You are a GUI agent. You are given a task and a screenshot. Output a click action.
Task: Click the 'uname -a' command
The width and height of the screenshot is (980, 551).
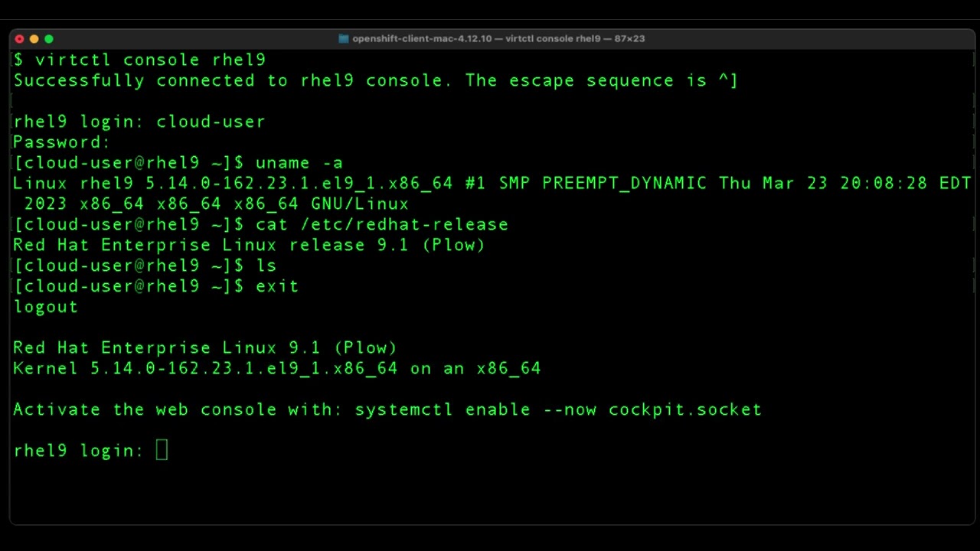point(299,163)
